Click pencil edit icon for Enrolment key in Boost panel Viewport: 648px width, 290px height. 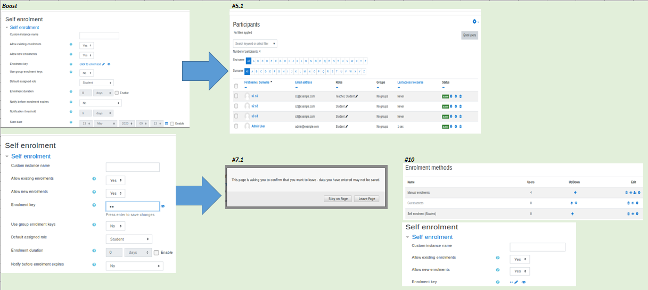coord(104,64)
